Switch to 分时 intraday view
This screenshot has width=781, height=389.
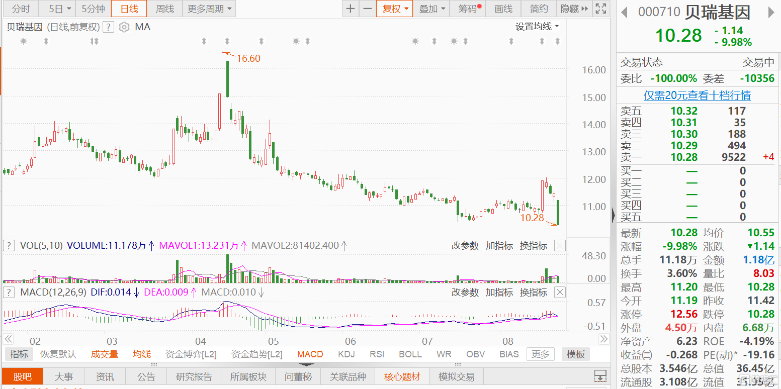click(21, 9)
